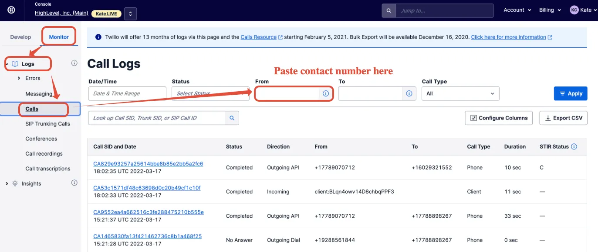Open call SID CA53c1571df48c63698d0c20b49cf1c10f

147,188
